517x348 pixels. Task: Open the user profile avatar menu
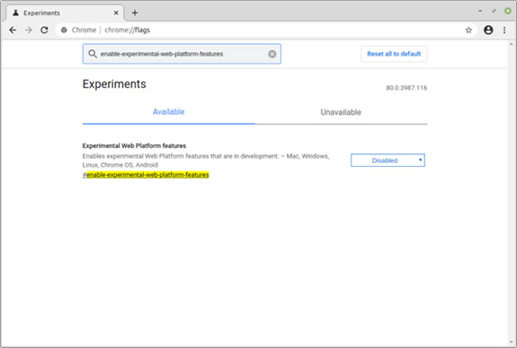click(488, 30)
